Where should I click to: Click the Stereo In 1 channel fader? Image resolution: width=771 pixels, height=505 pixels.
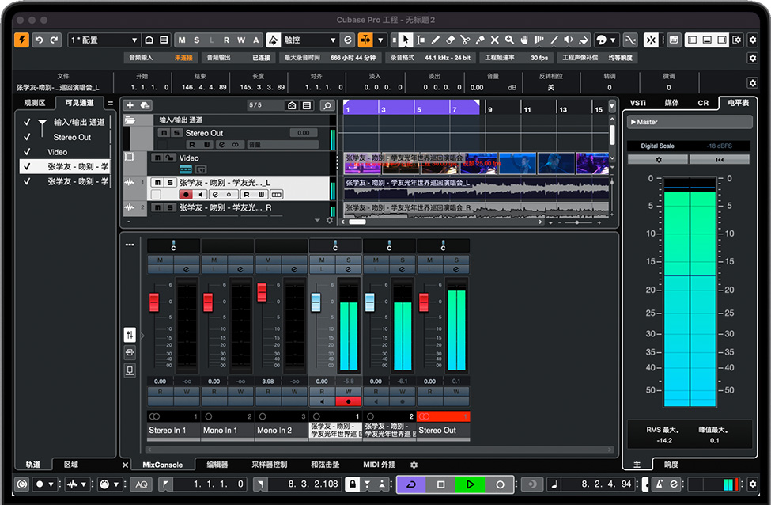154,302
